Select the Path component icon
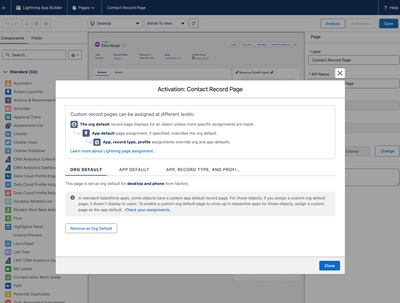The height and width of the screenshot is (303, 400). click(8, 286)
